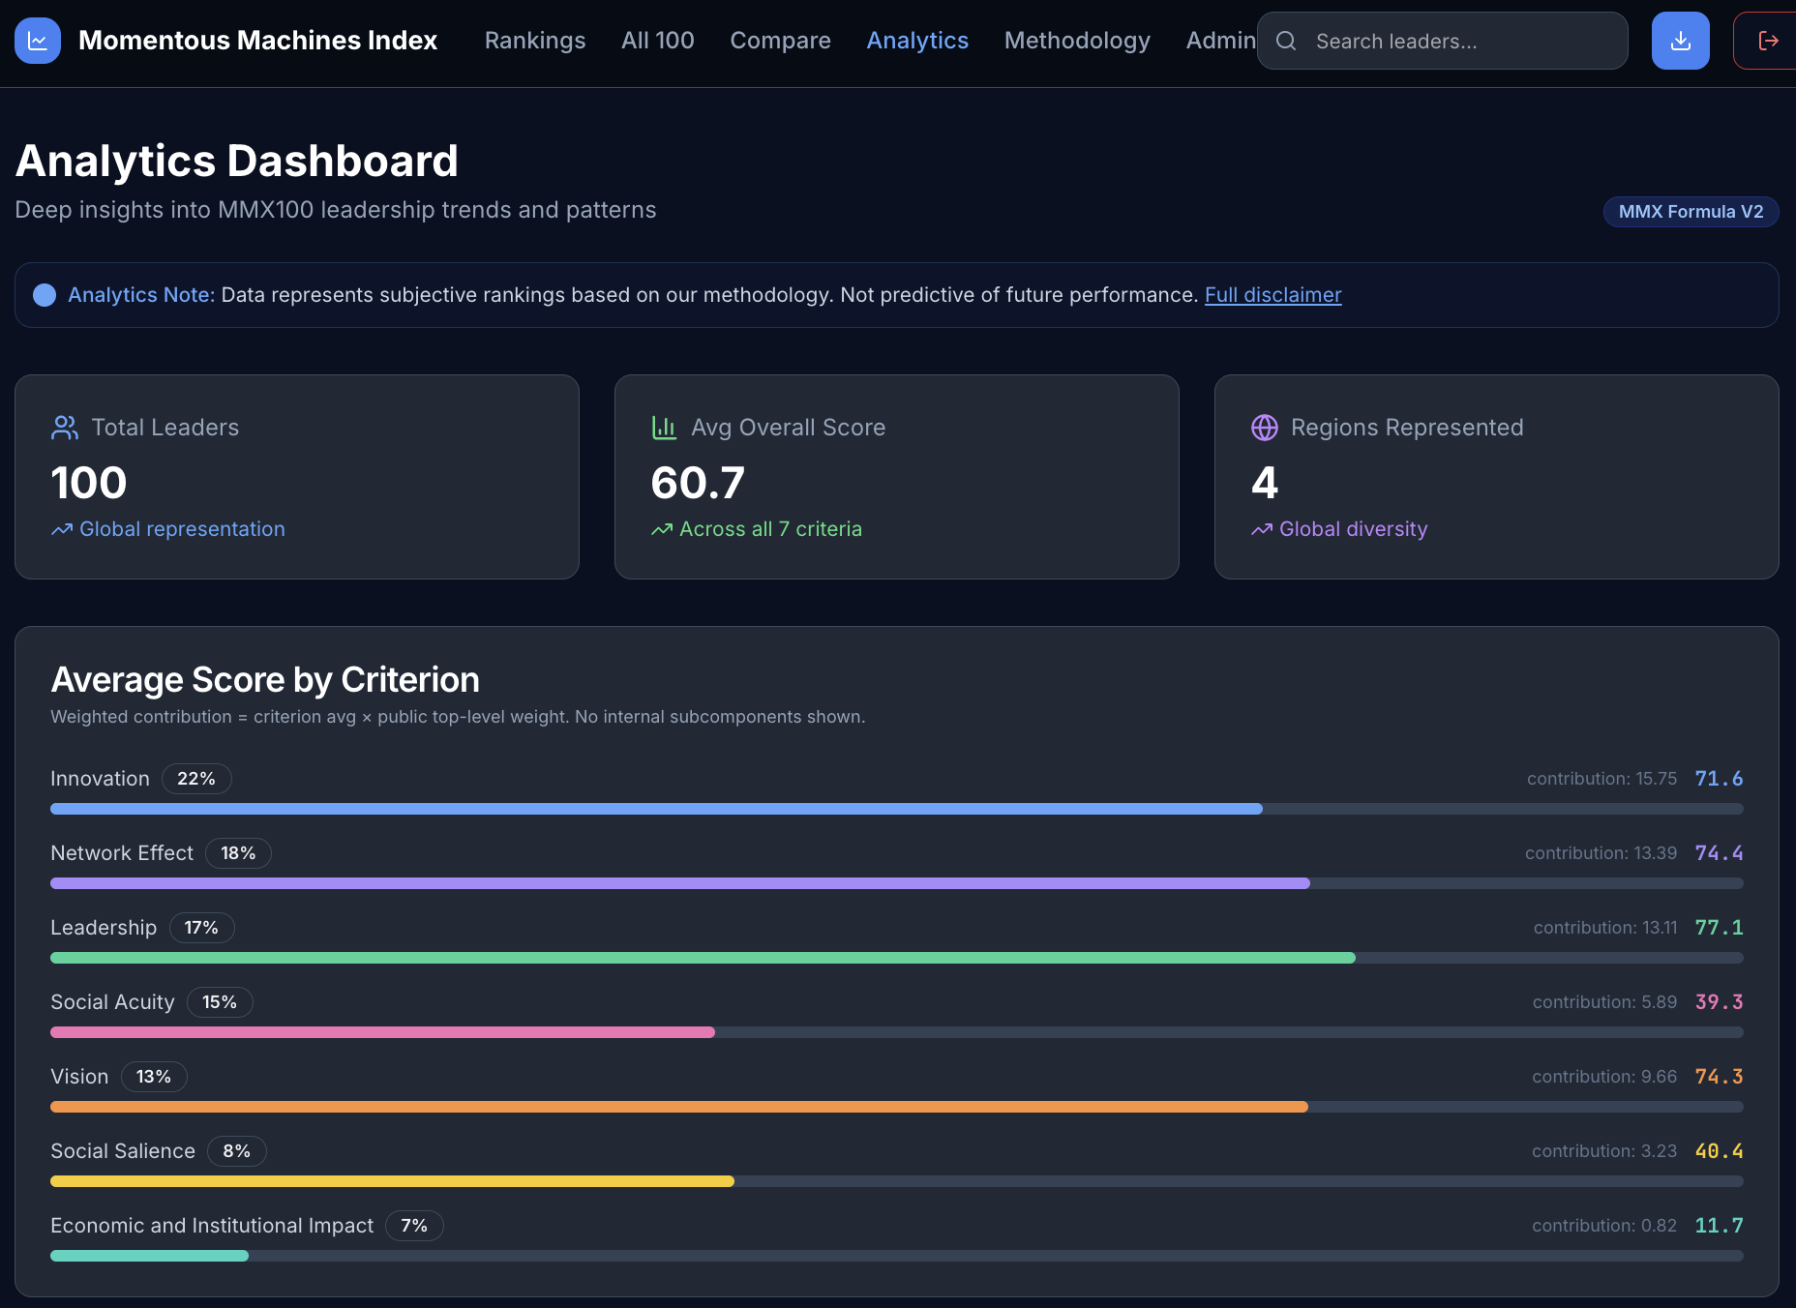Screen dimensions: 1796x1308
Task: Open the Rankings nav item
Action: (535, 41)
